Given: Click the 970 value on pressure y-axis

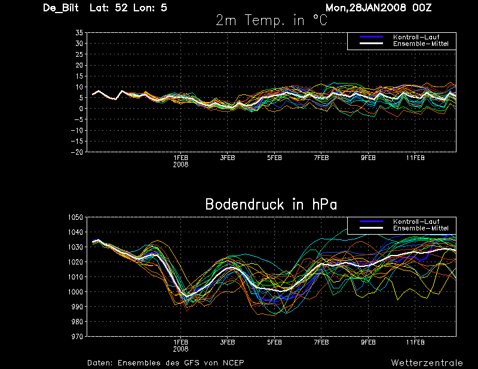Looking at the screenshot, I should [77, 337].
